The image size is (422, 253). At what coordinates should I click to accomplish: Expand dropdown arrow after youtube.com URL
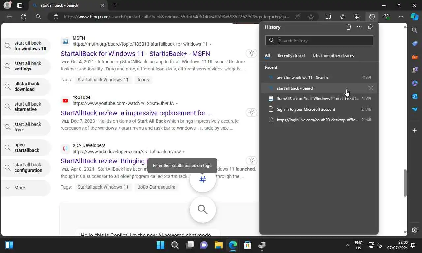(177, 104)
